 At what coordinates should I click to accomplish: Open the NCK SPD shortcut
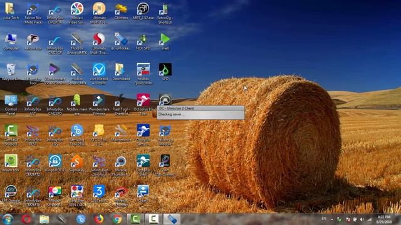tap(143, 42)
